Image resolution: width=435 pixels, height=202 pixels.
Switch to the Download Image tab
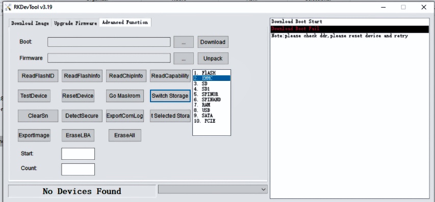click(x=30, y=23)
